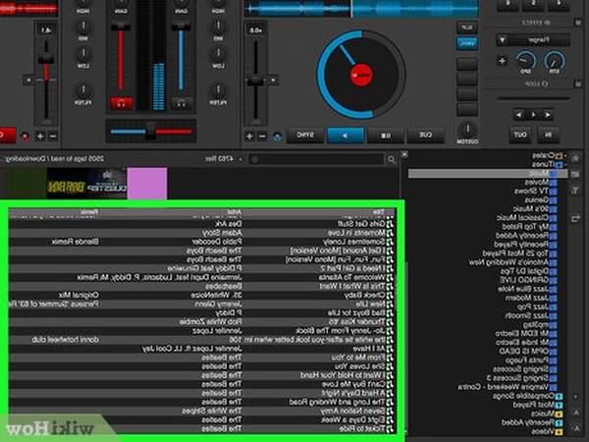Click the playlist list sidebar icon

point(575,175)
